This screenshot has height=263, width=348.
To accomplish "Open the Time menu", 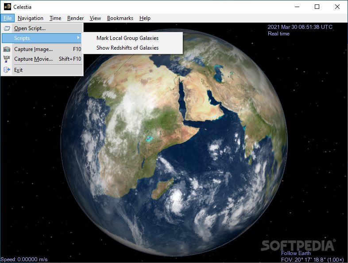I will pos(55,18).
